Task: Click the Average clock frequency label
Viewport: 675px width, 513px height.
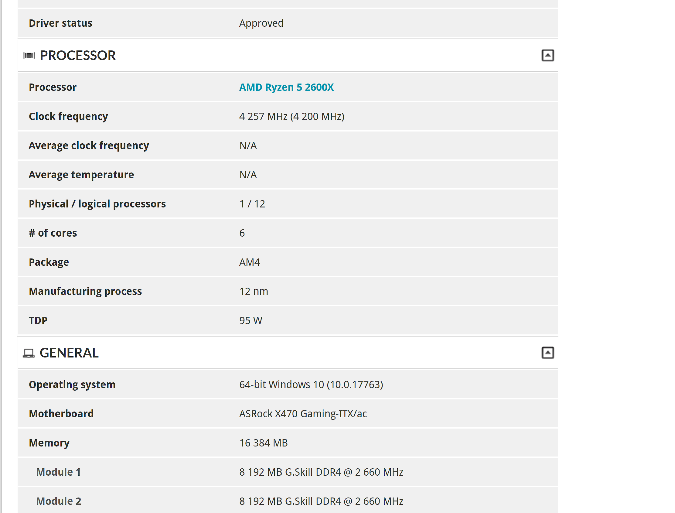Action: pos(89,146)
